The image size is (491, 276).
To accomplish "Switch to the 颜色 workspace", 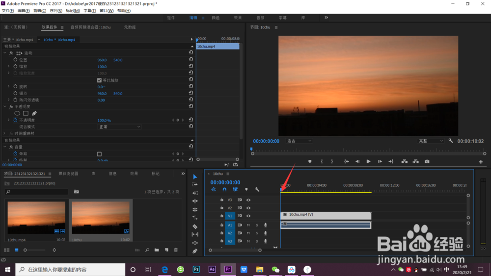I will pos(216,18).
